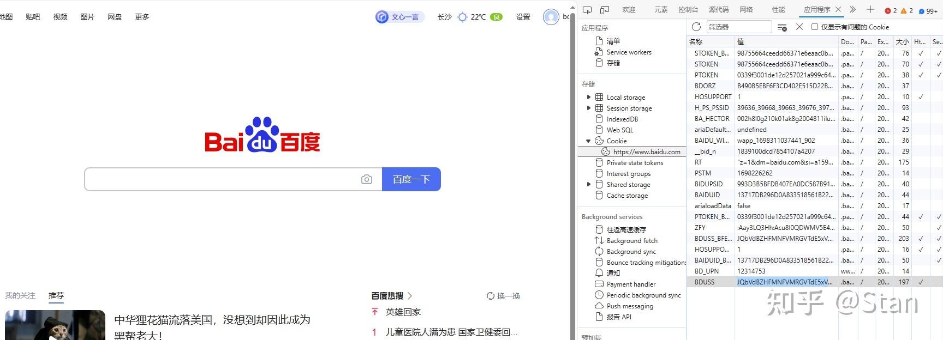943x340 pixels.
Task: Clear all cookies with the clear-list icon
Action: (782, 27)
